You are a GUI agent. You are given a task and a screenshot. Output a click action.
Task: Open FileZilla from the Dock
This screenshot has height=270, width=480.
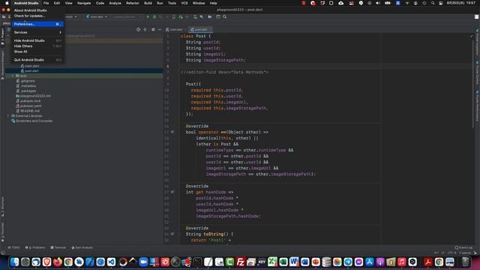click(240, 262)
